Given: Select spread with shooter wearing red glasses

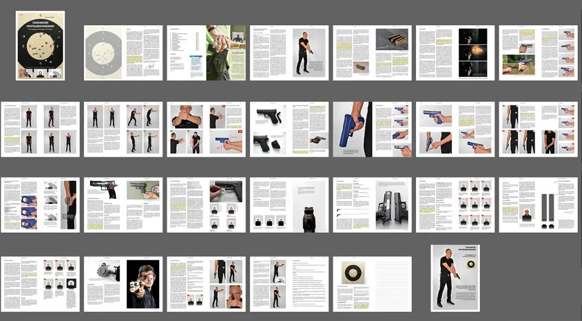Looking at the screenshot, I should [123, 284].
